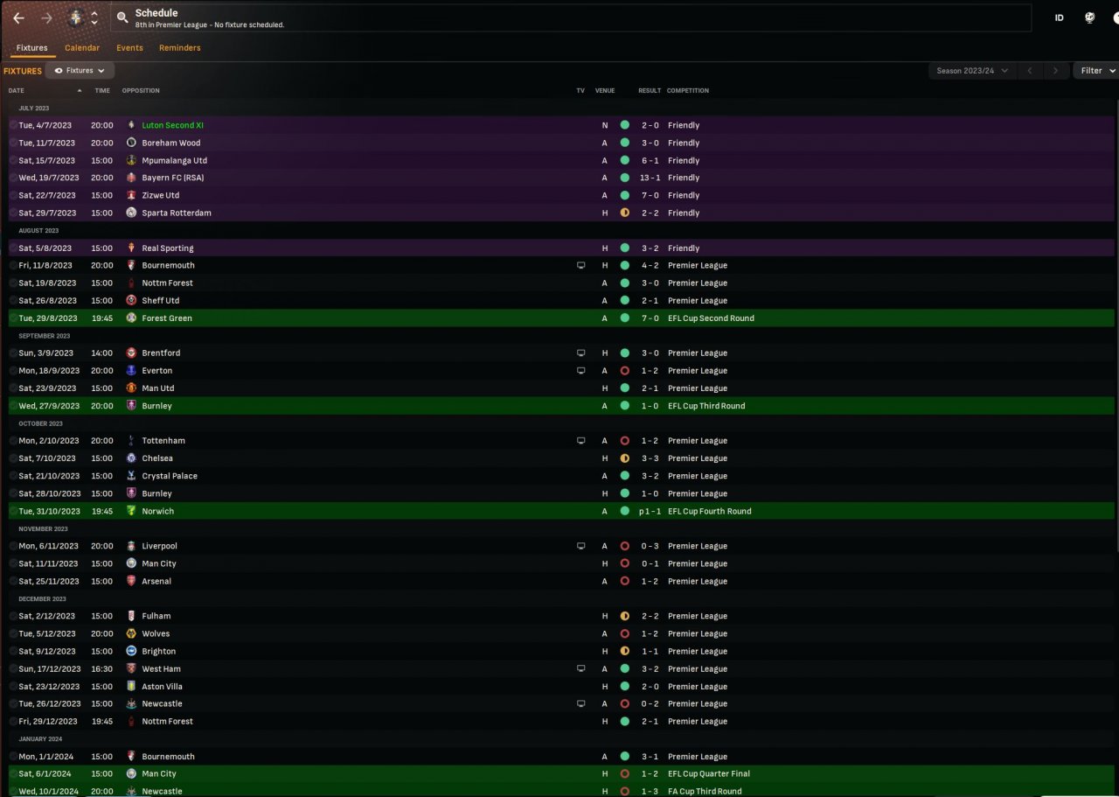Image resolution: width=1119 pixels, height=797 pixels.
Task: Switch to the Events tab
Action: click(129, 48)
